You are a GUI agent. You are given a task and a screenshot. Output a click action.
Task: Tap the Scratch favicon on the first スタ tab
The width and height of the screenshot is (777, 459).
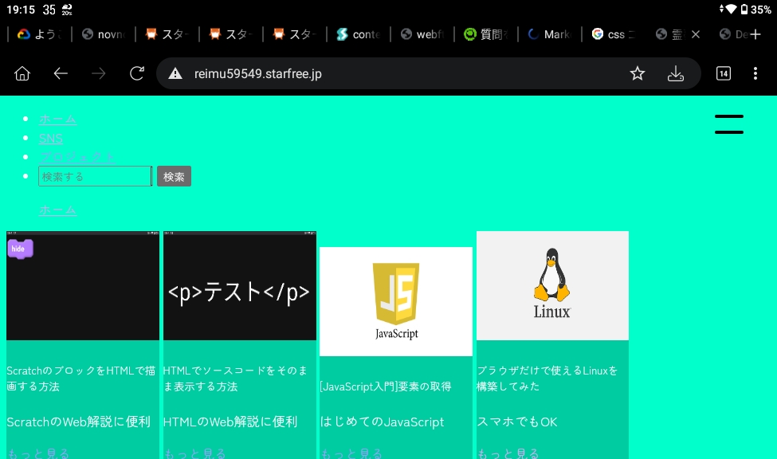pos(151,34)
